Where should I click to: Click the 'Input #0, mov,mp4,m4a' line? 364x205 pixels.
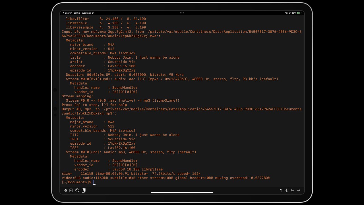click(181, 34)
